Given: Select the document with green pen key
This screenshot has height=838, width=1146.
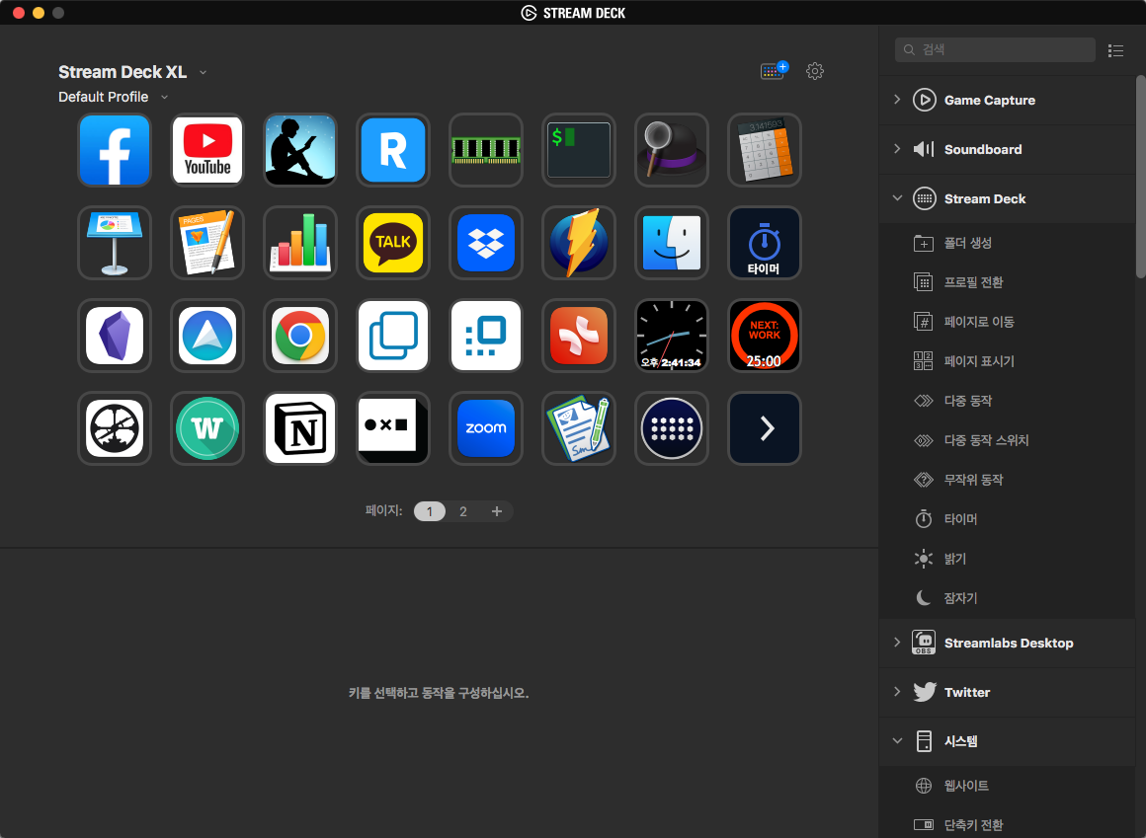Looking at the screenshot, I should 579,428.
